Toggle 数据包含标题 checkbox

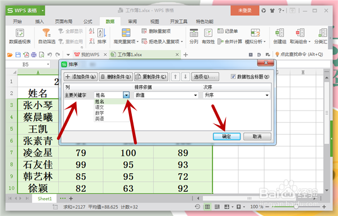pyautogui.click(x=233, y=76)
